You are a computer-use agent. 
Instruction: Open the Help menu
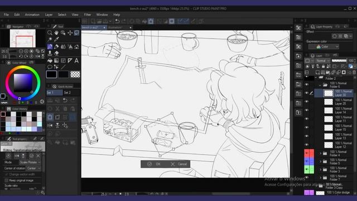pyautogui.click(x=117, y=15)
